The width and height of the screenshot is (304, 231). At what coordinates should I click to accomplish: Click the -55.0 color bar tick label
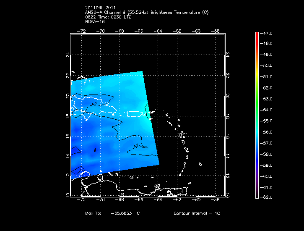(x=267, y=121)
